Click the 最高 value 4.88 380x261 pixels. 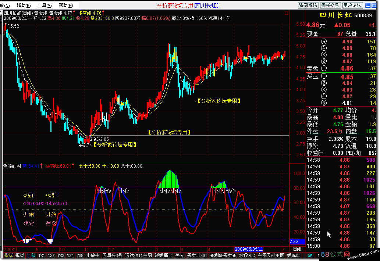coord(338,117)
